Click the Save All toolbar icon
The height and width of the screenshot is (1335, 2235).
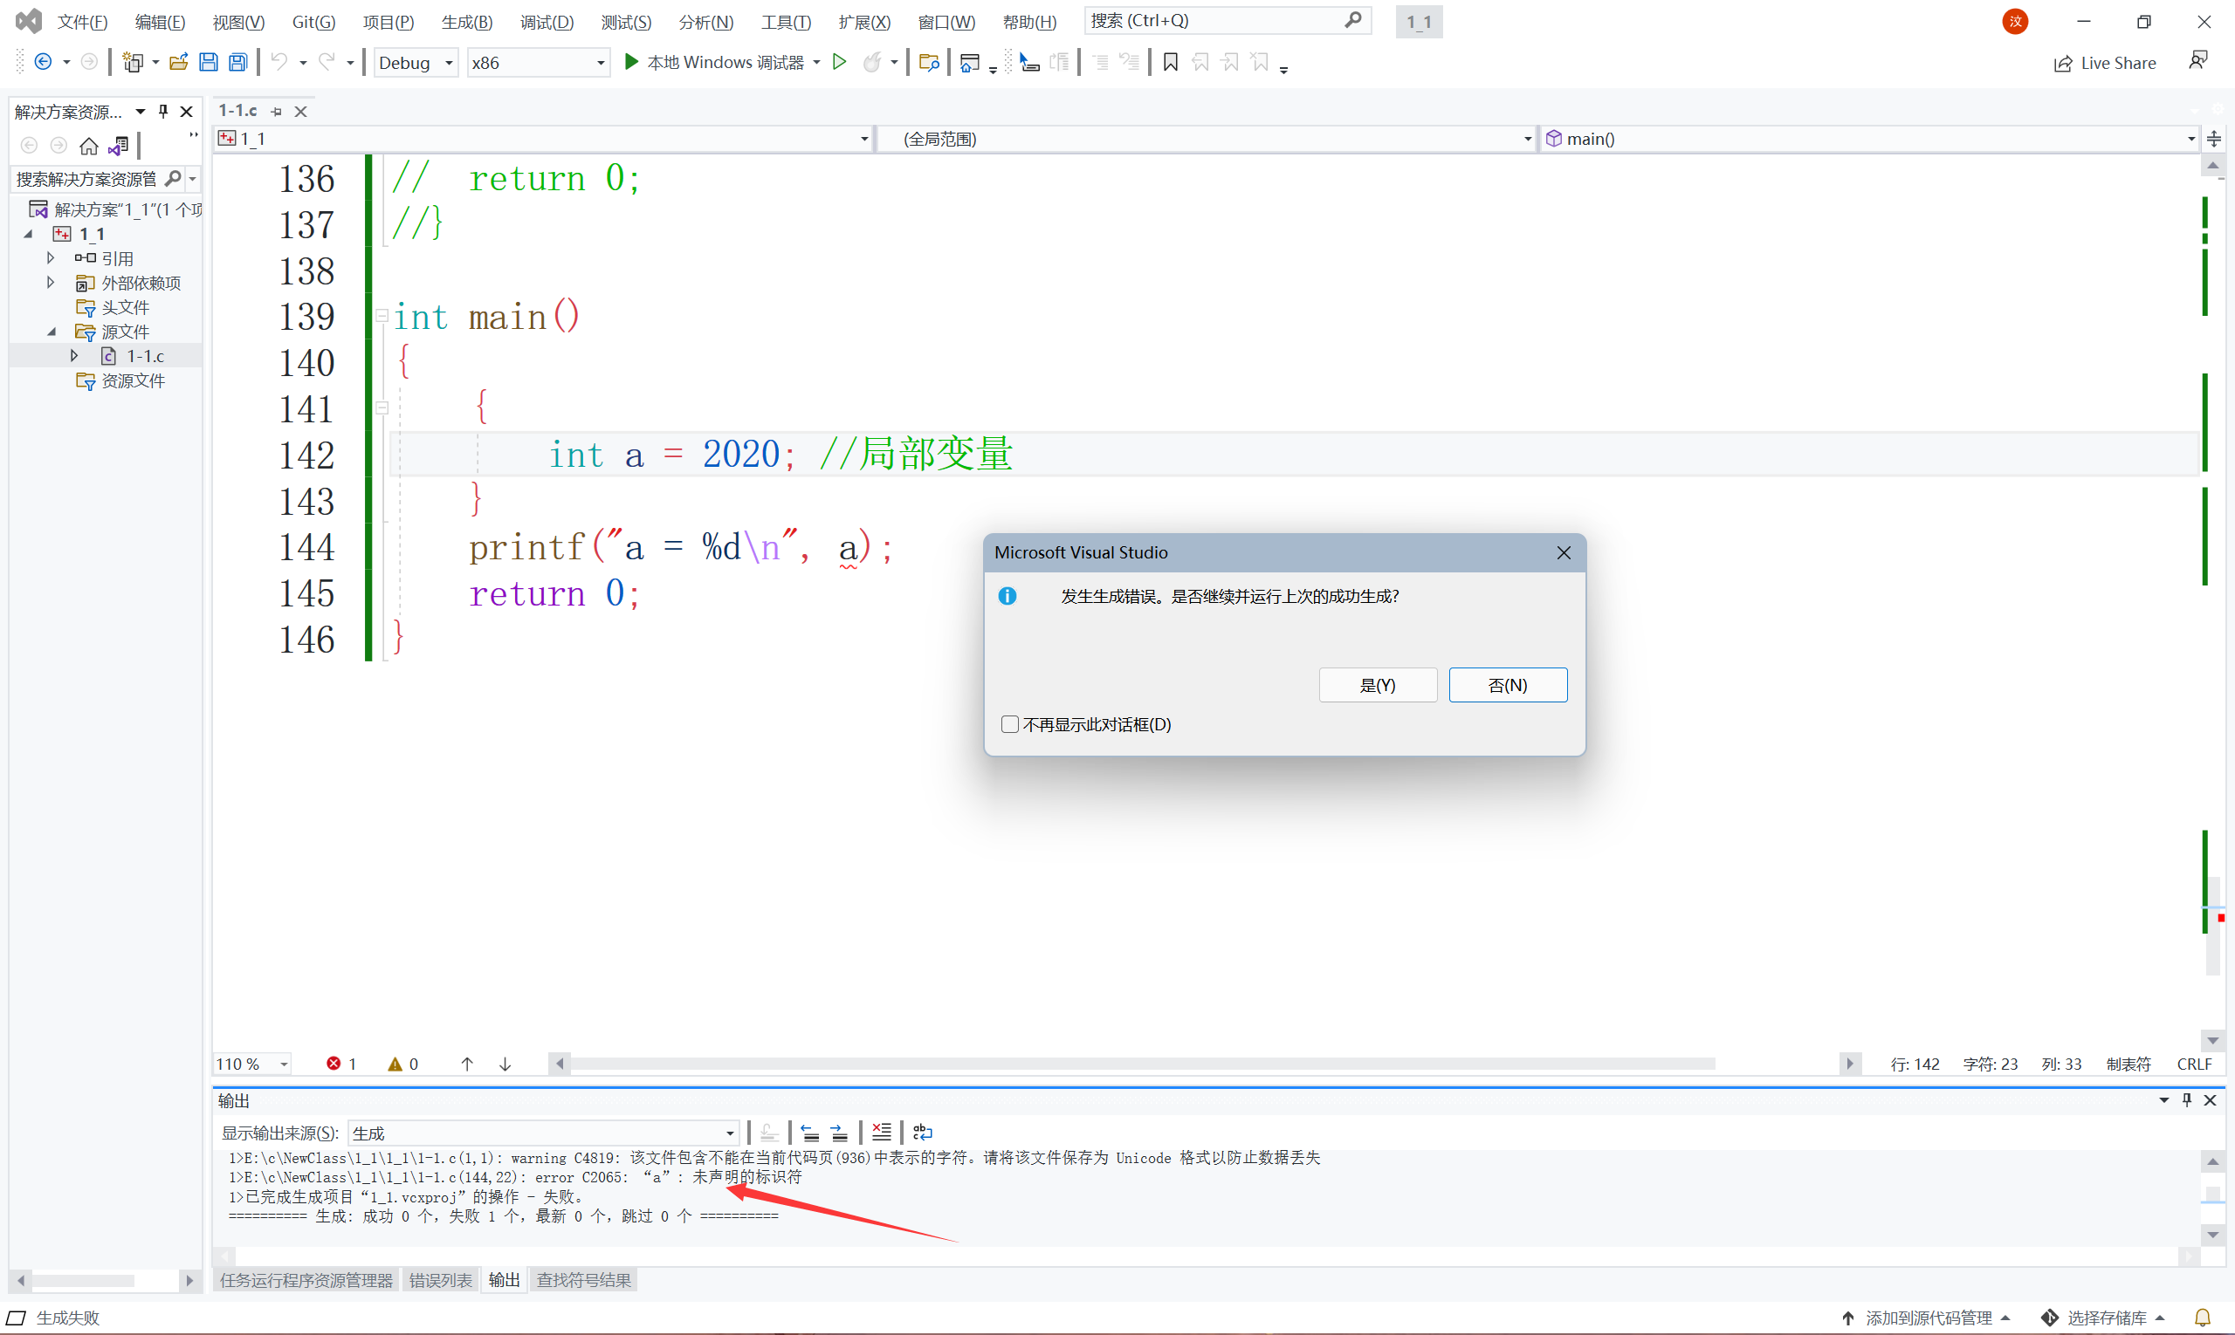pyautogui.click(x=237, y=62)
